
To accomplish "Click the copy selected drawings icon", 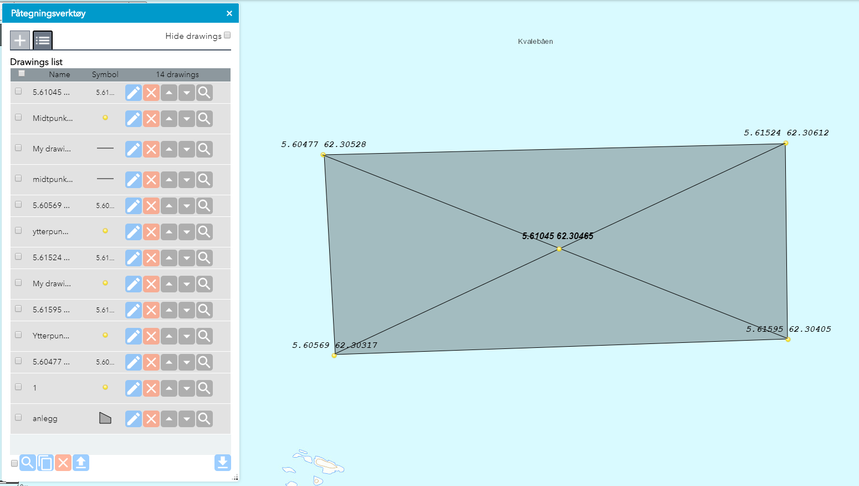I will [45, 463].
